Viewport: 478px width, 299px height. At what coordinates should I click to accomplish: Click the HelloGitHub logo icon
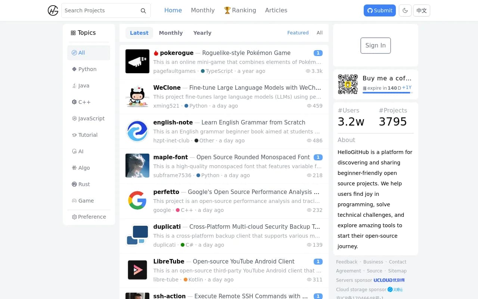(x=53, y=10)
